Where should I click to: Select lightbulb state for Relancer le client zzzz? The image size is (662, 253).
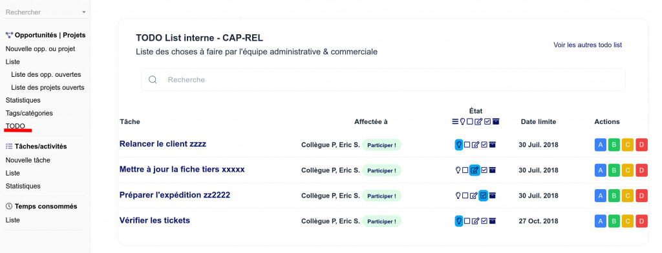[459, 145]
